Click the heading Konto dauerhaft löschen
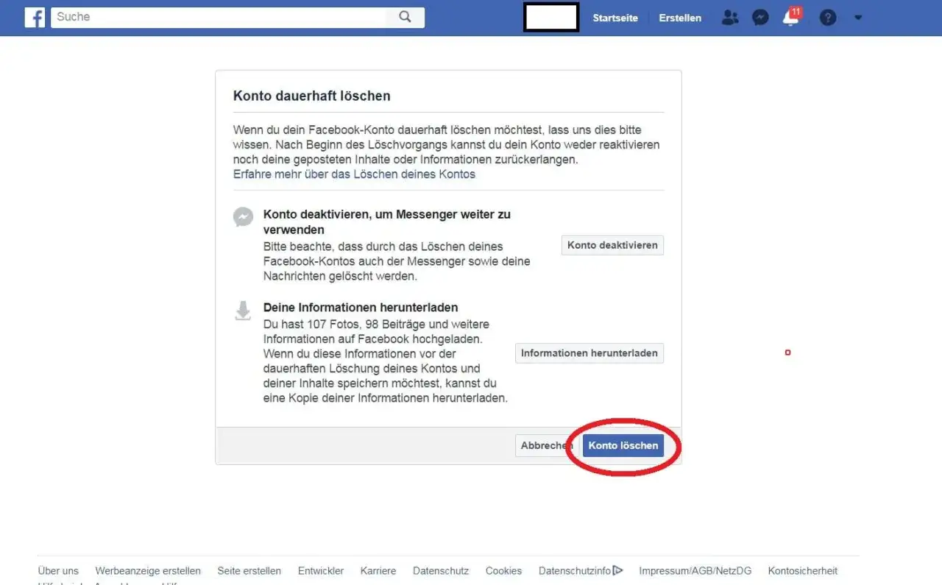 (311, 96)
